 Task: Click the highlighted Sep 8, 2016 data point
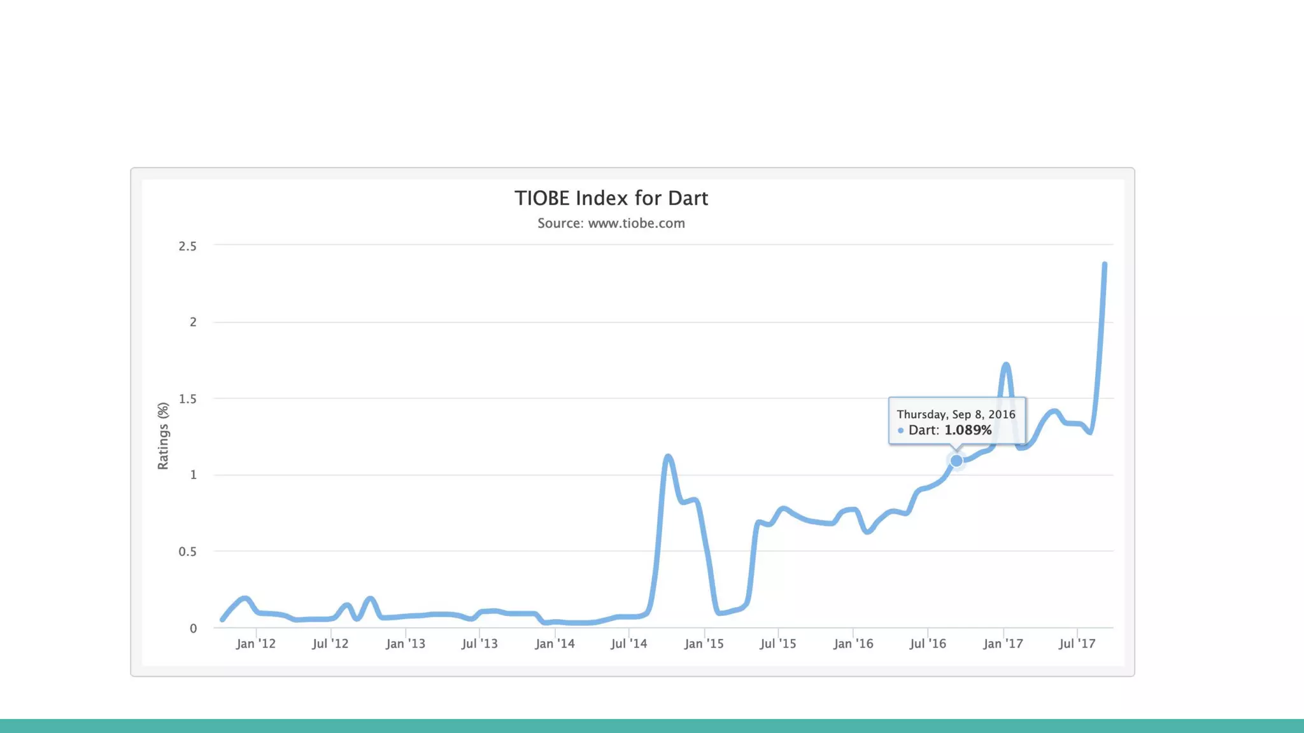pyautogui.click(x=956, y=461)
